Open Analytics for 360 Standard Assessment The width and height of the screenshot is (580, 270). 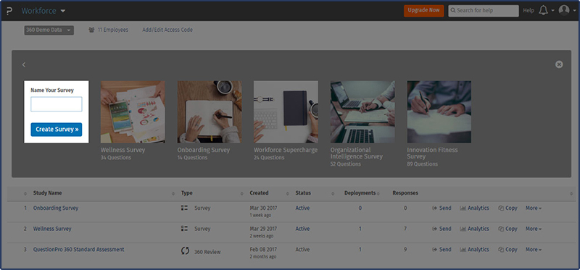pyautogui.click(x=474, y=249)
